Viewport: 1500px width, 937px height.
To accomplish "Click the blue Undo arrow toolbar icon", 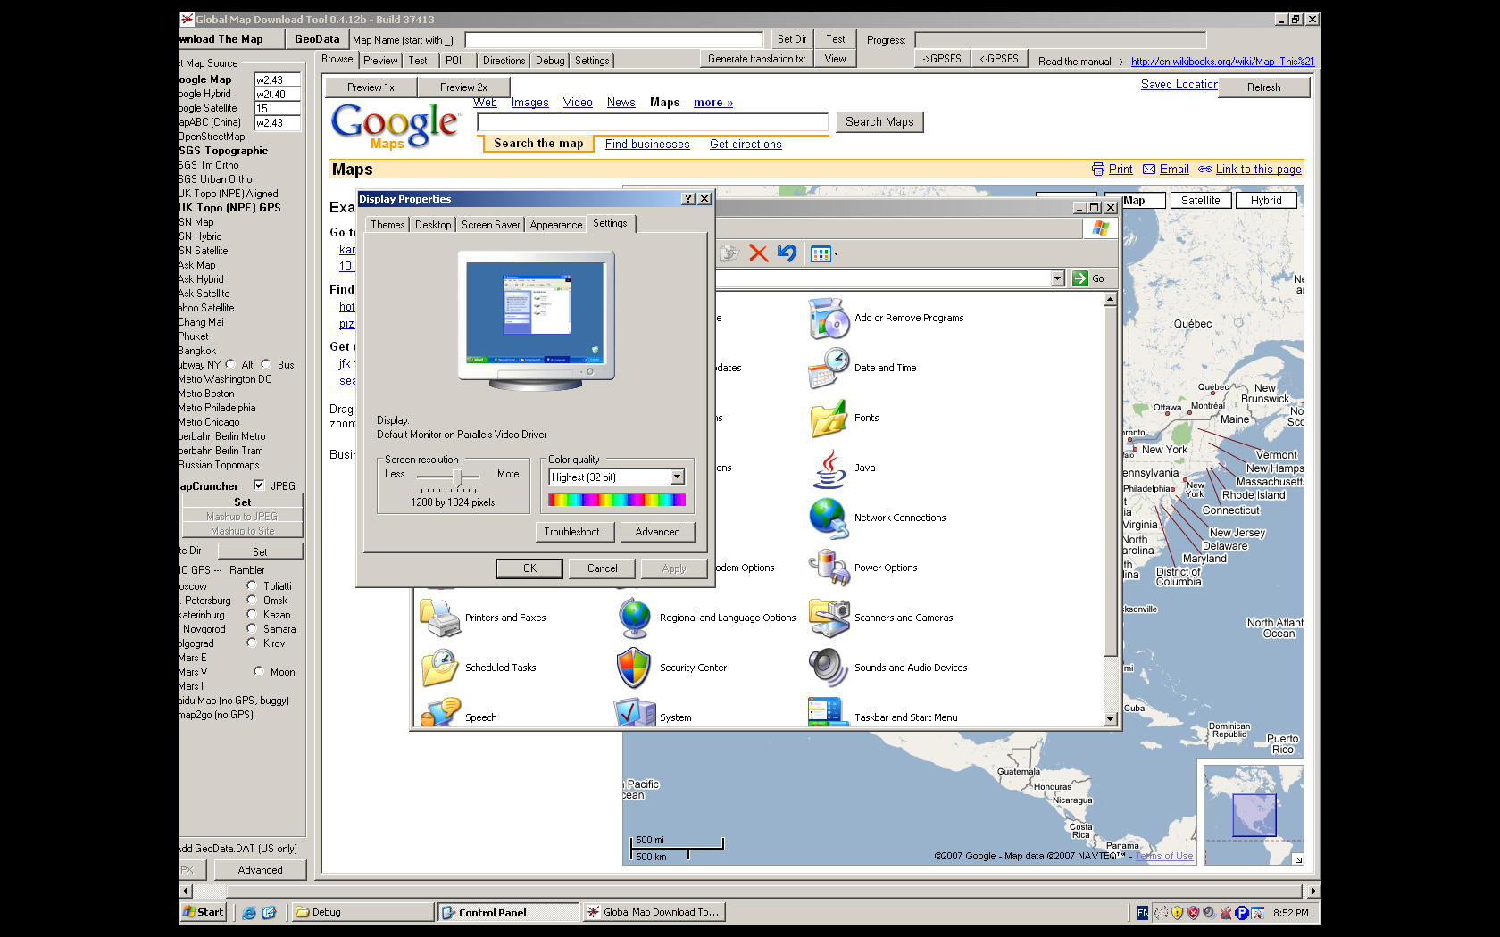I will [787, 253].
